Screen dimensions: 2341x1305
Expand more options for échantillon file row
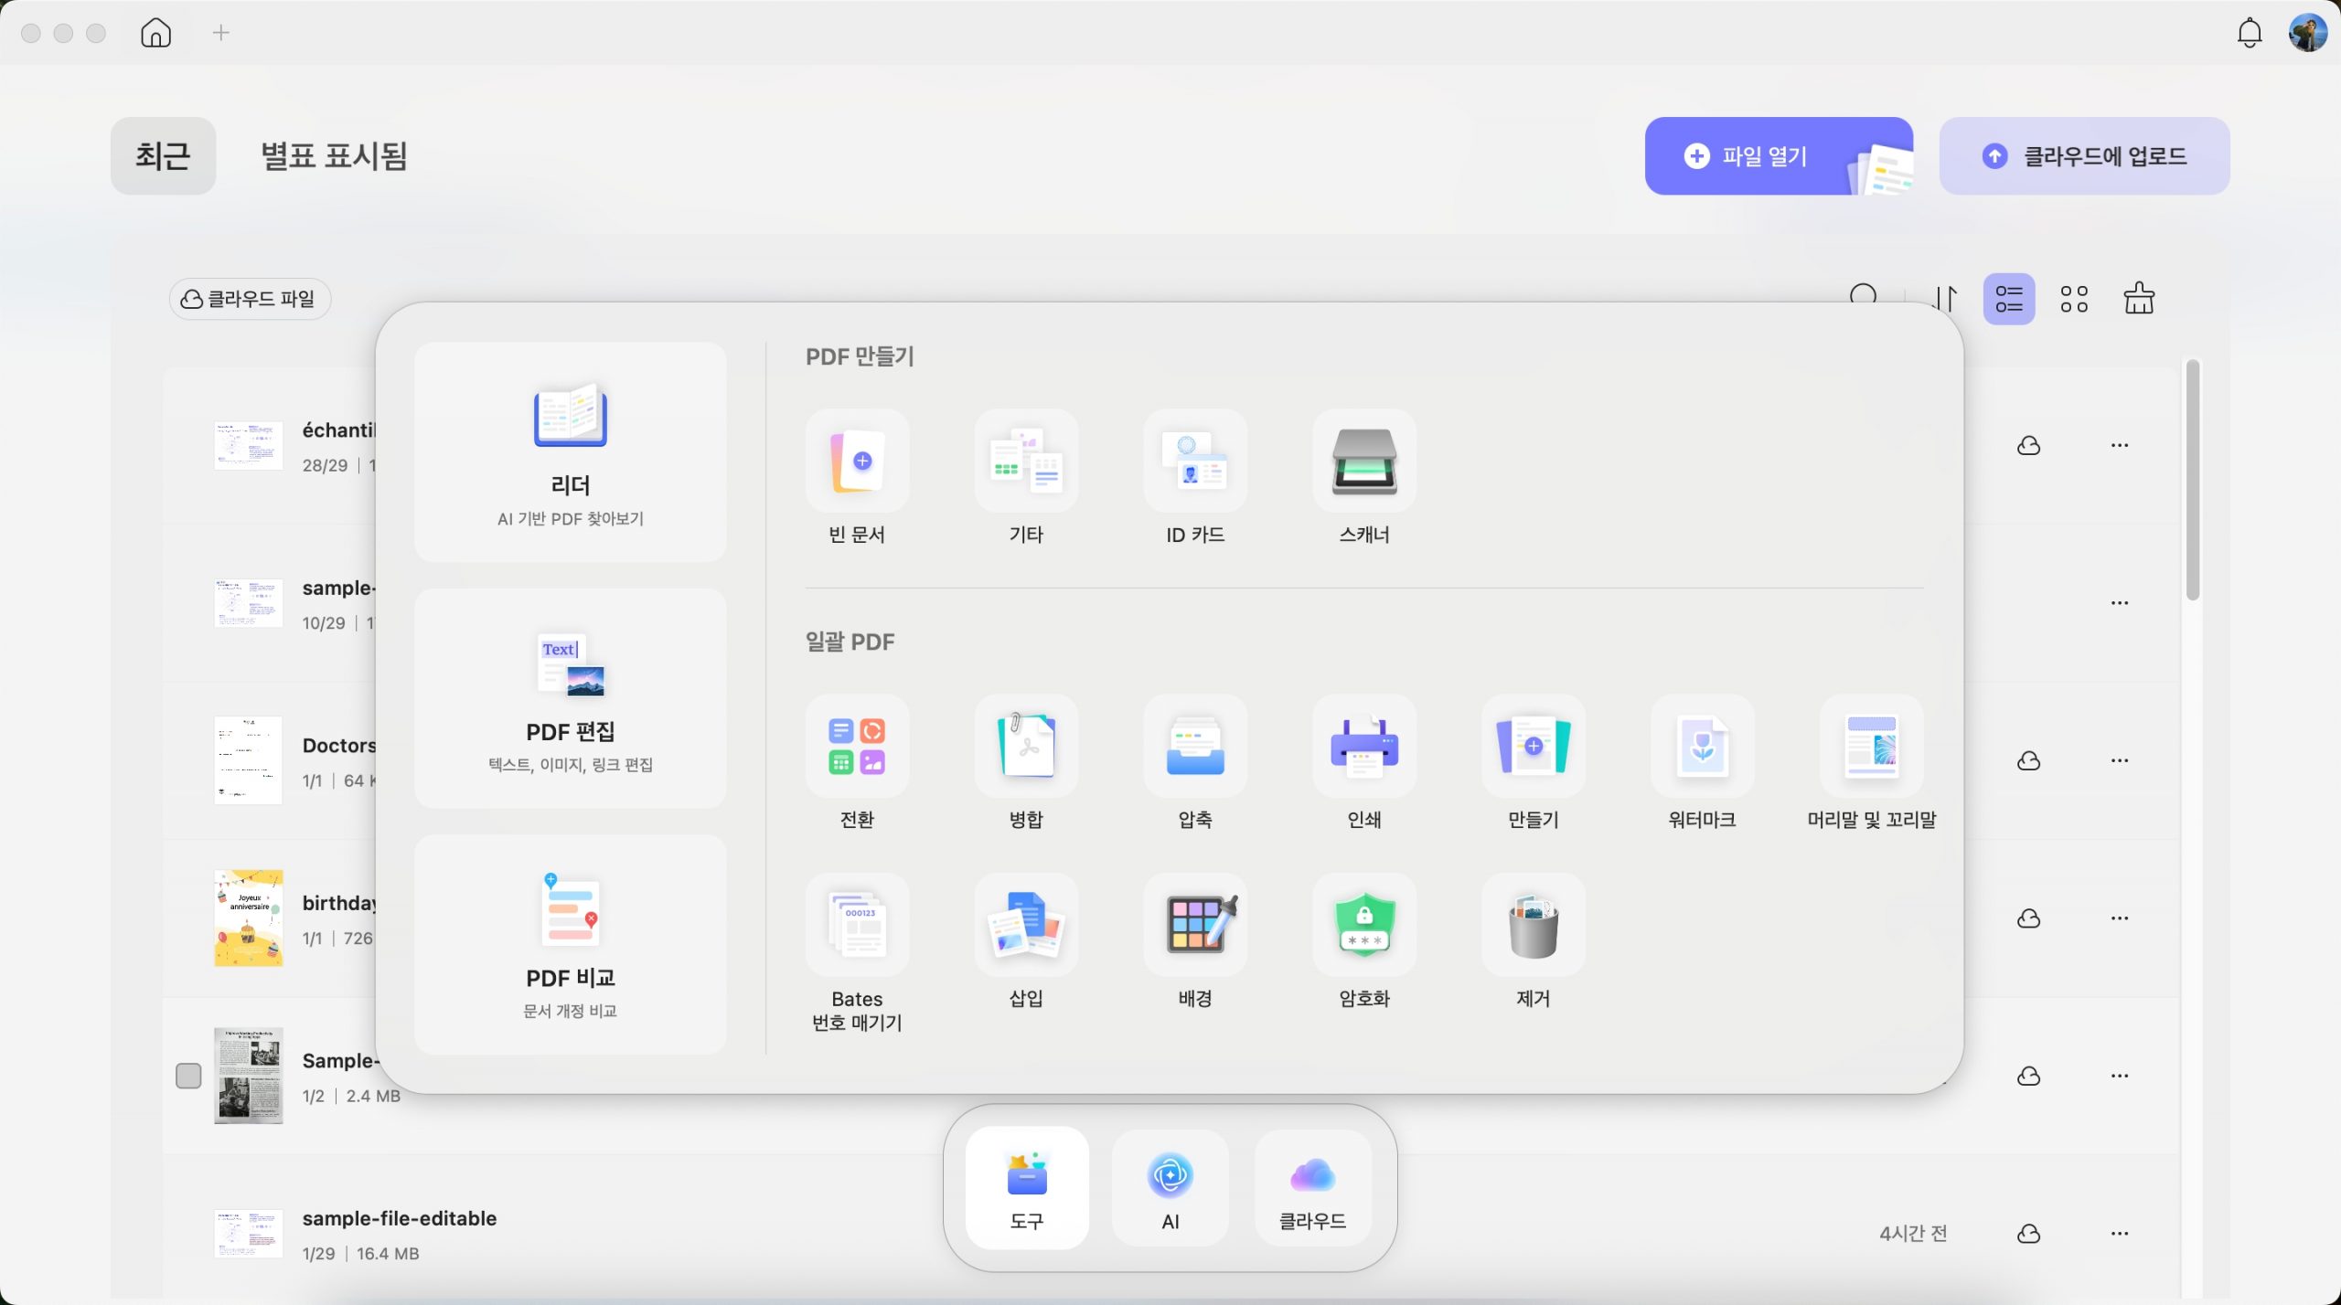[x=2120, y=445]
